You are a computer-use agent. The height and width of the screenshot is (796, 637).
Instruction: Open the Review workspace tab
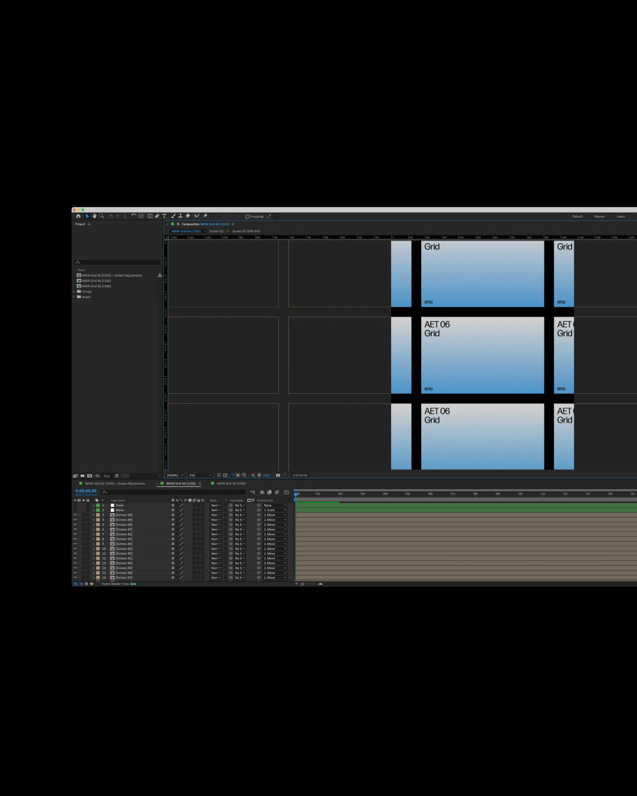tap(599, 216)
